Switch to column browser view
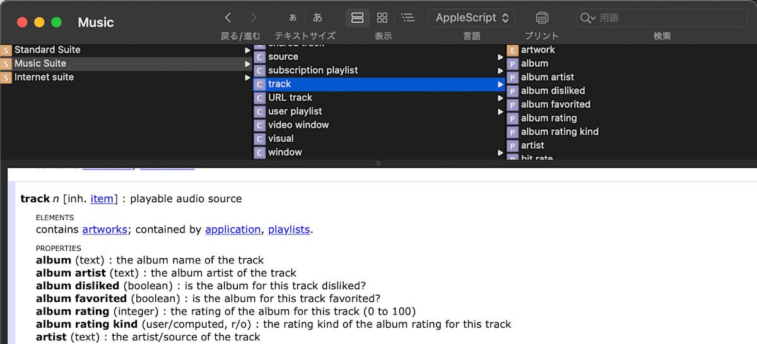757x344 pixels. pos(357,18)
